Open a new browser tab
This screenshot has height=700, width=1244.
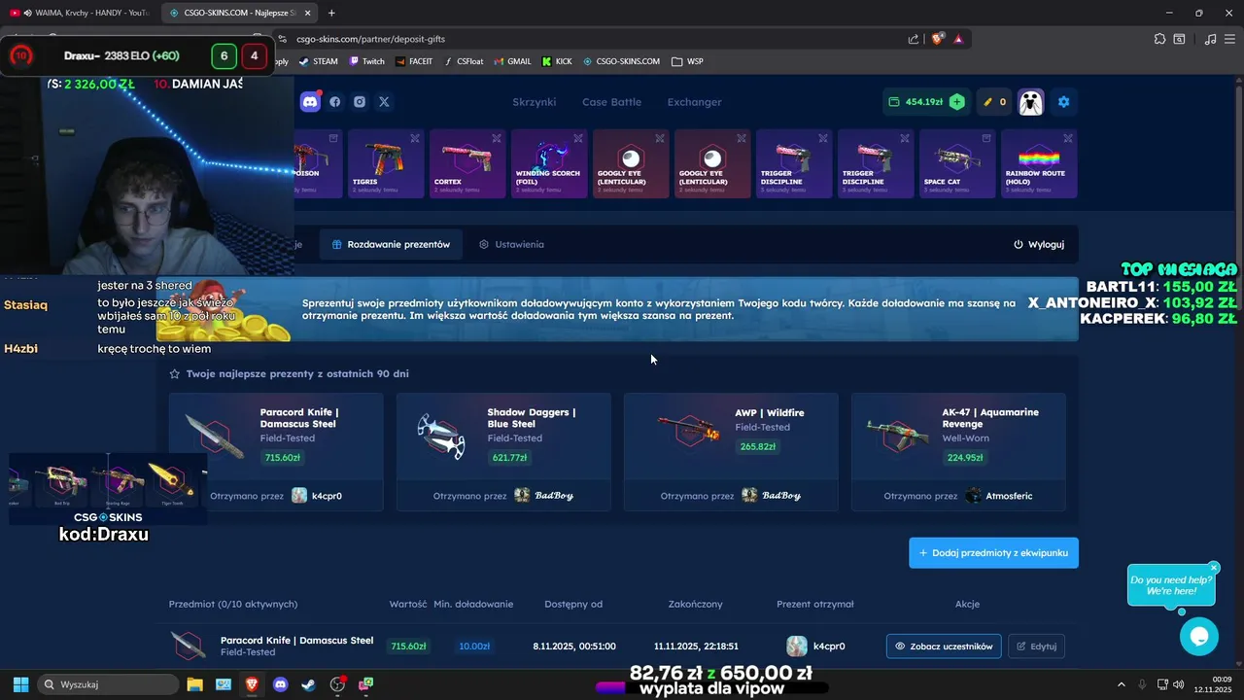point(331,13)
